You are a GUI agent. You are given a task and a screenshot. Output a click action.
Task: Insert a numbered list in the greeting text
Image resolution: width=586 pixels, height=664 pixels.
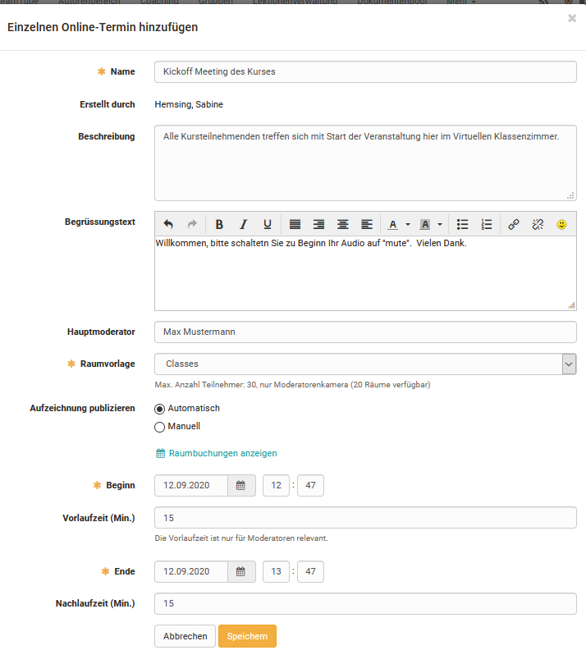pyautogui.click(x=487, y=224)
